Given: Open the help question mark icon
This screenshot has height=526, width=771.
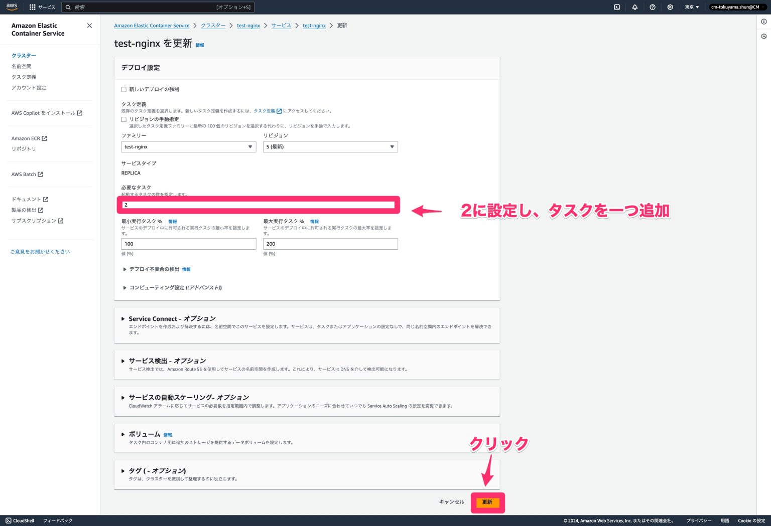Looking at the screenshot, I should click(652, 7).
